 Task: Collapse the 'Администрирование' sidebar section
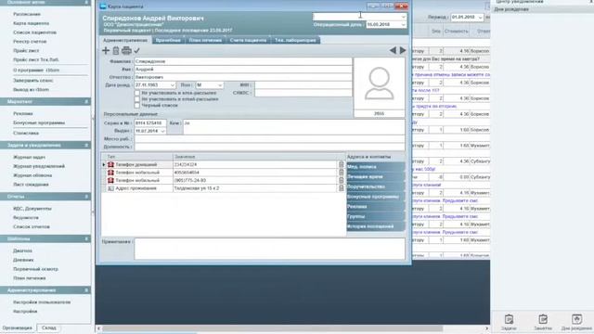coord(86,290)
